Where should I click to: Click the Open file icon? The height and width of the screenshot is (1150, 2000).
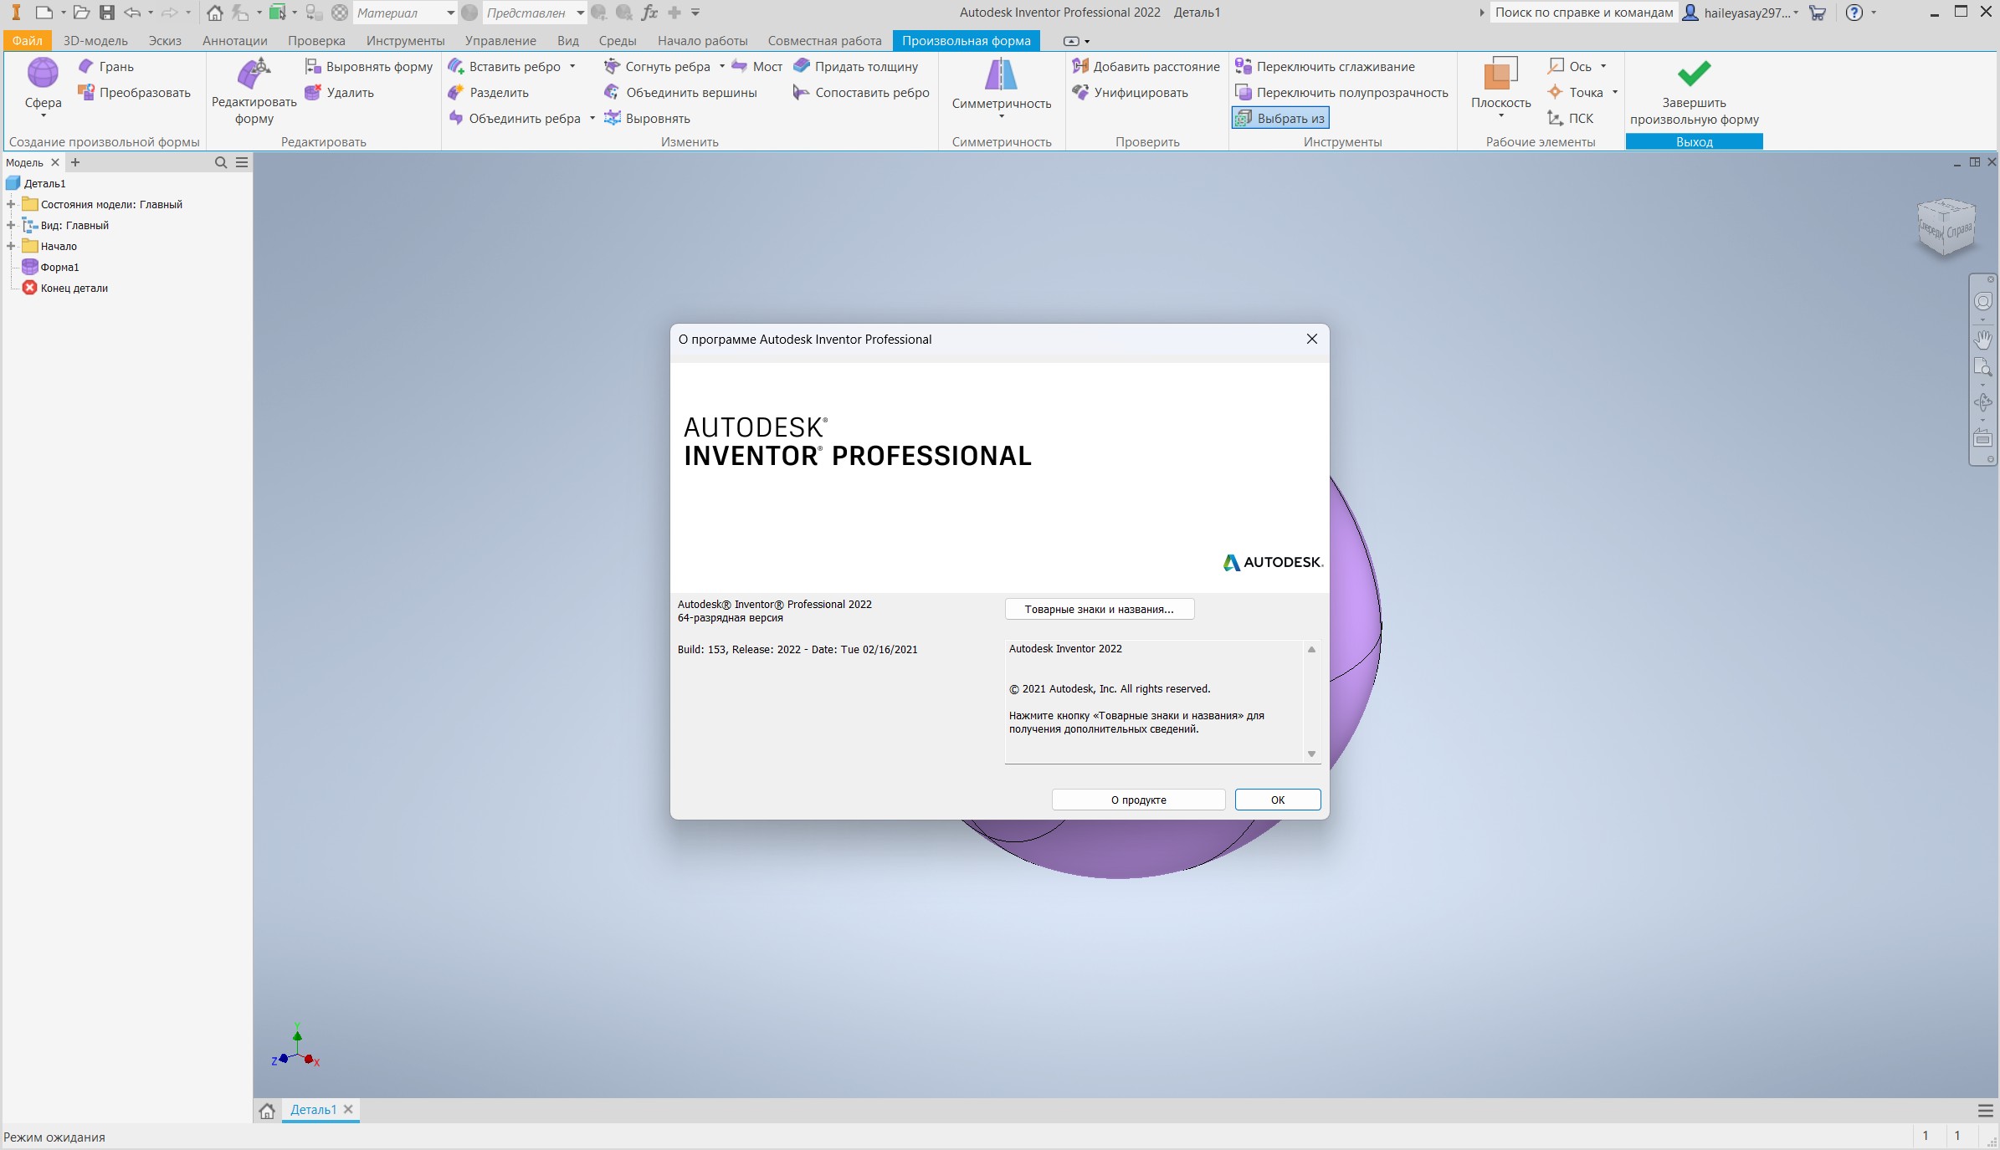tap(81, 13)
